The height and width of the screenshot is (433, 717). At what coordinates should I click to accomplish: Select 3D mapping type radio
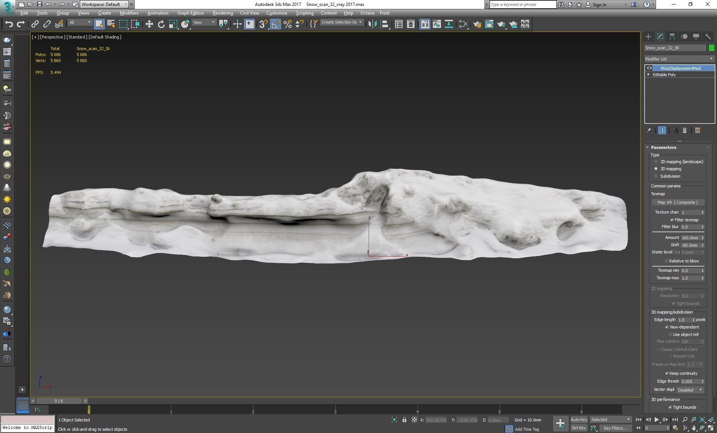pyautogui.click(x=656, y=169)
